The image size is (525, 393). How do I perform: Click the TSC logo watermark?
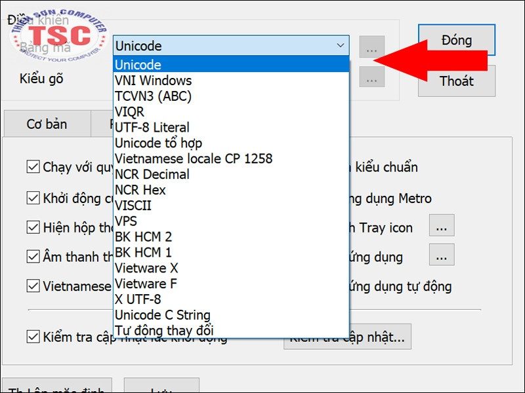tap(59, 36)
